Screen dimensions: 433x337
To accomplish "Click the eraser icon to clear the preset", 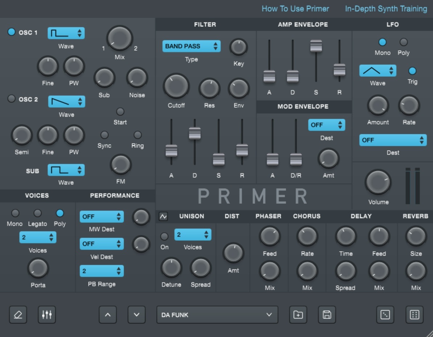I will point(18,315).
